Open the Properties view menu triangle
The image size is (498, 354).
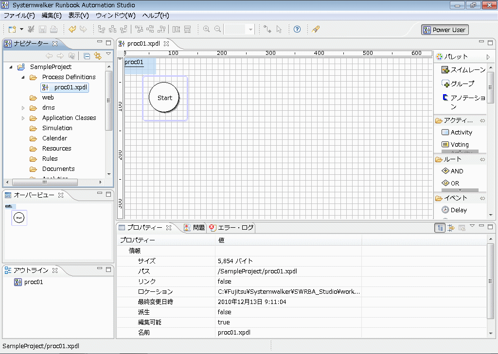472,225
